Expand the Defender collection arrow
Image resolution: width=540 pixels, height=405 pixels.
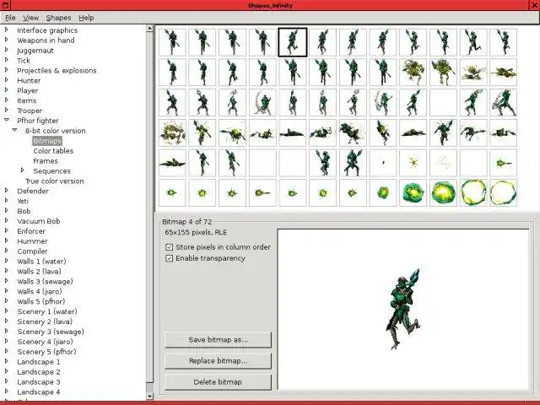coord(7,191)
